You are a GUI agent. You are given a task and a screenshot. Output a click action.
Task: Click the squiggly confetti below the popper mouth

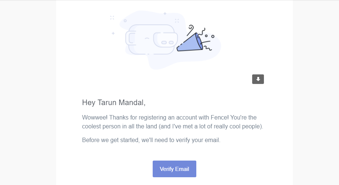pos(207,48)
